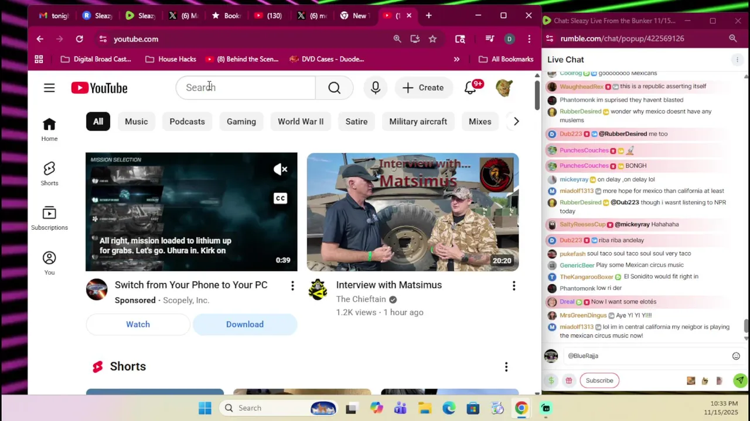Click the YouTube logo
Image resolution: width=750 pixels, height=421 pixels.
coord(99,88)
